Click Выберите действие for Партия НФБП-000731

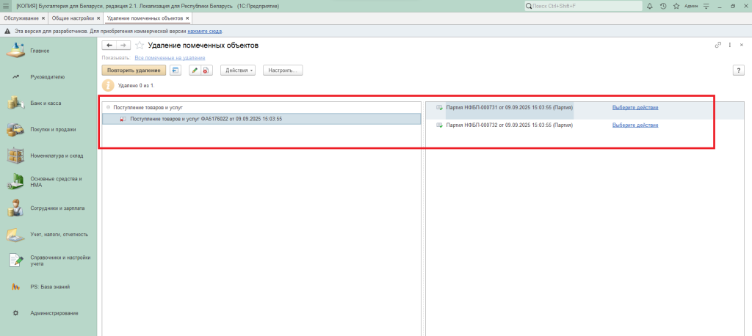(x=635, y=107)
